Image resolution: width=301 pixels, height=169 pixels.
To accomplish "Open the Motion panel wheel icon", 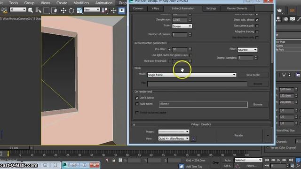I will coord(286,19).
